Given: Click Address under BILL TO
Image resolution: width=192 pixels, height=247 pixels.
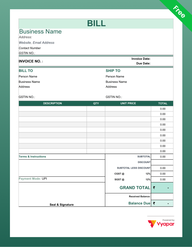Looking at the screenshot, I should pos(24,87).
